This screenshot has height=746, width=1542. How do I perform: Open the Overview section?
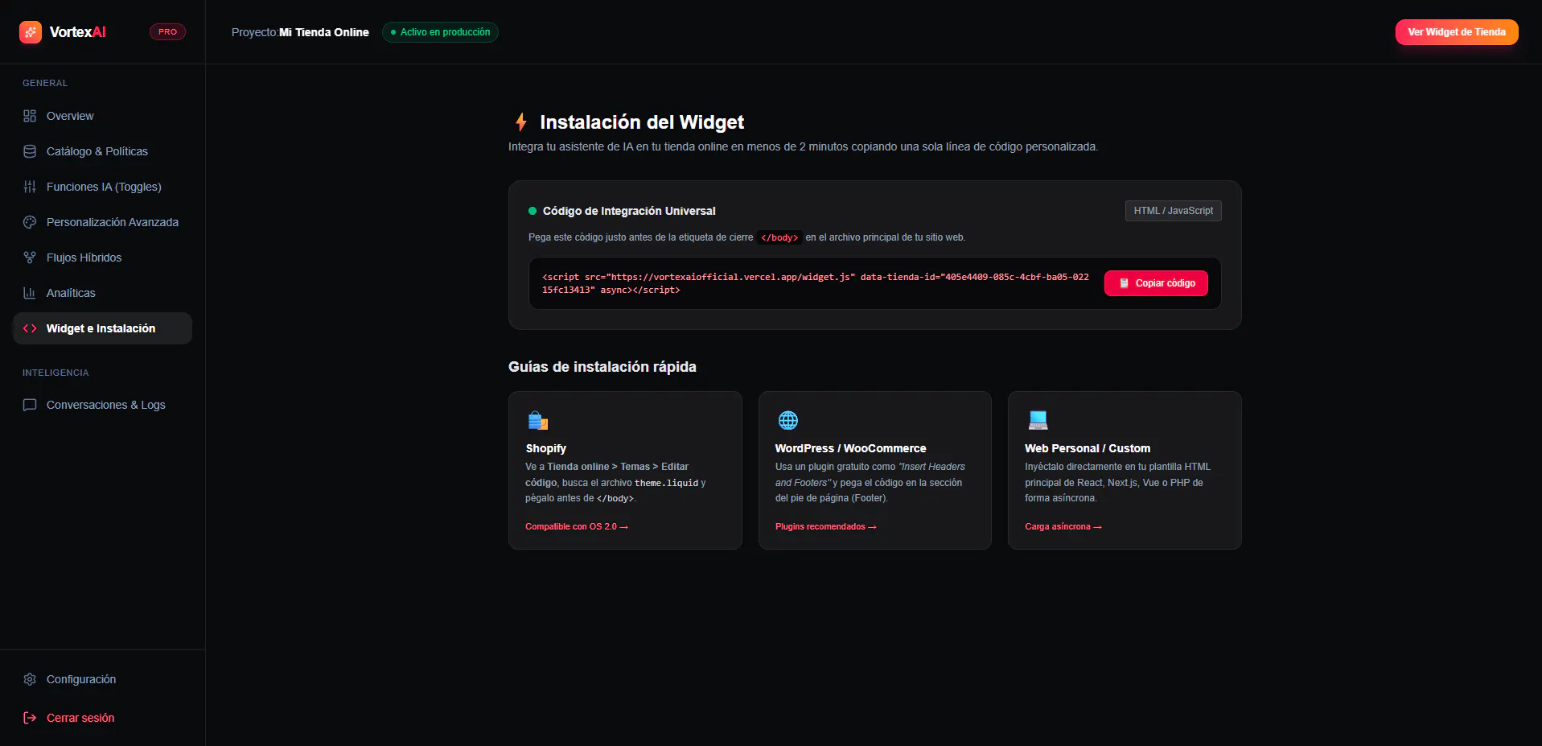tap(102, 116)
